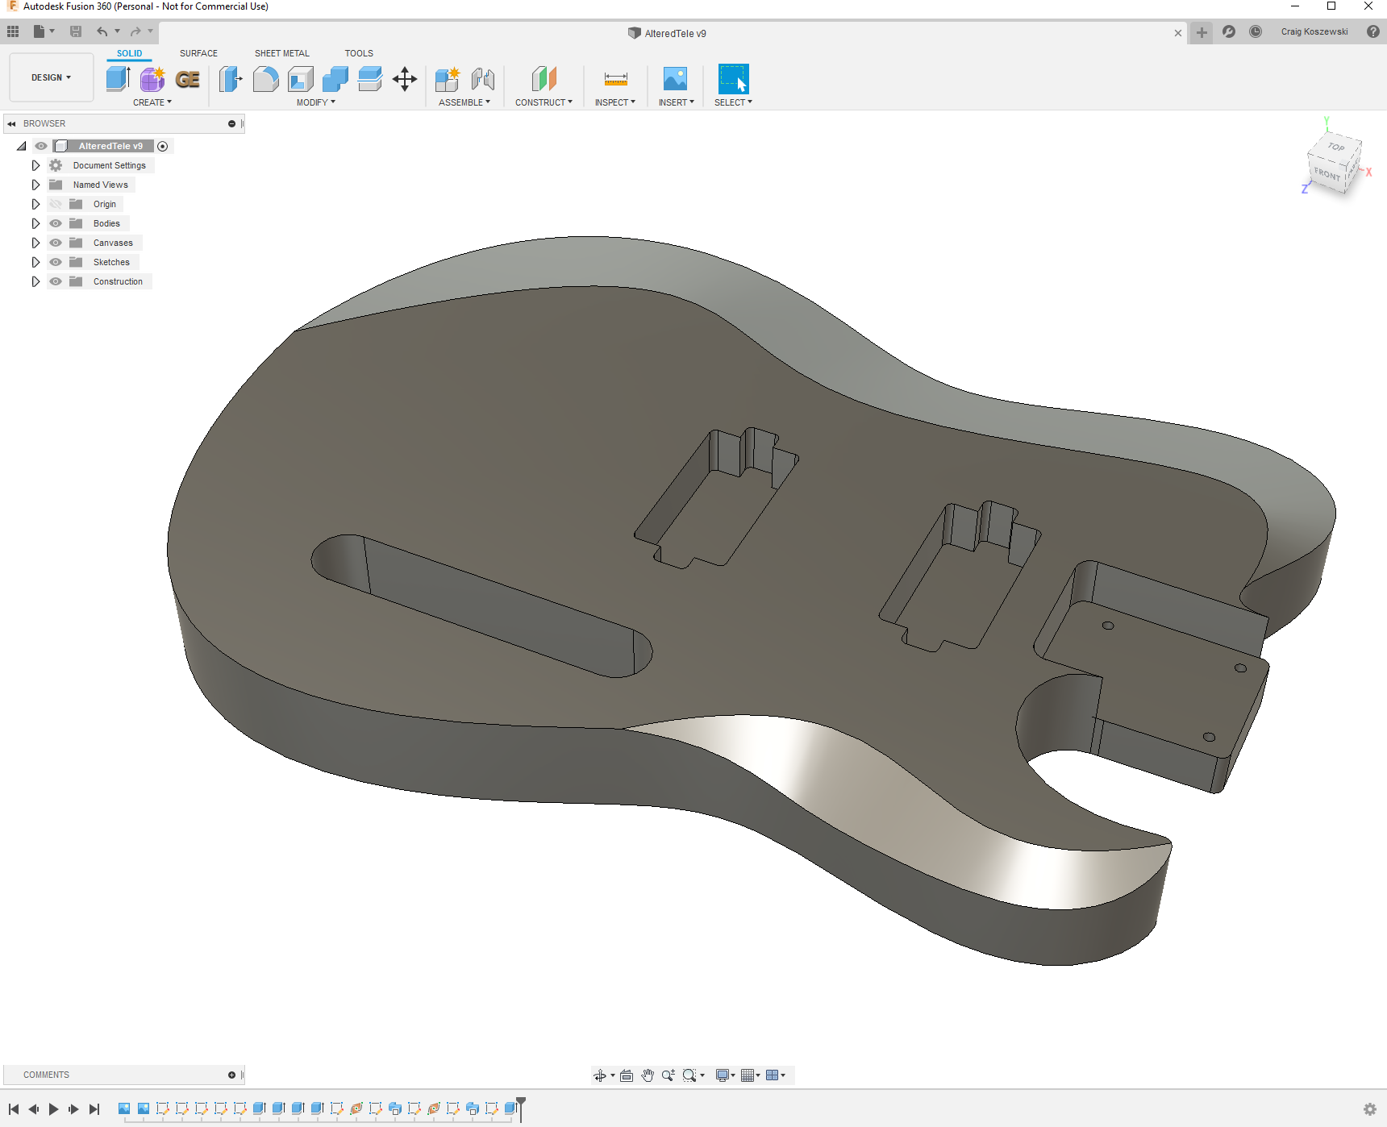
Task: Click the TOP face of ViewCube
Action: coord(1336,147)
